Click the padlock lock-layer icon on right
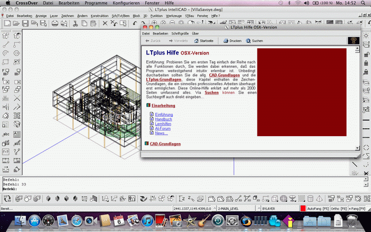371x232 pixels. point(366,63)
